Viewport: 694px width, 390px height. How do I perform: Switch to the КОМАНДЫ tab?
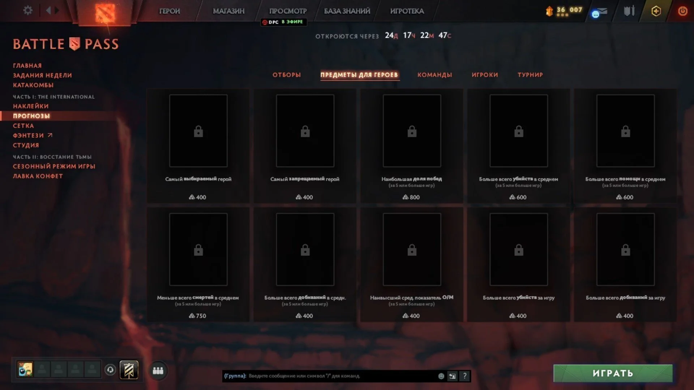434,75
